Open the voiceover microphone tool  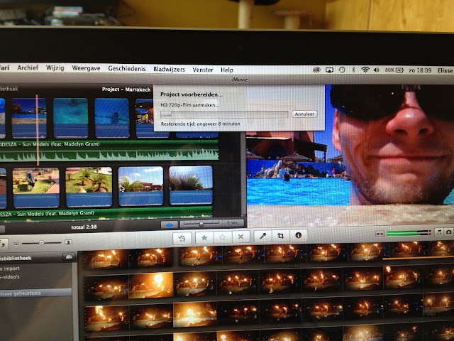(262, 236)
